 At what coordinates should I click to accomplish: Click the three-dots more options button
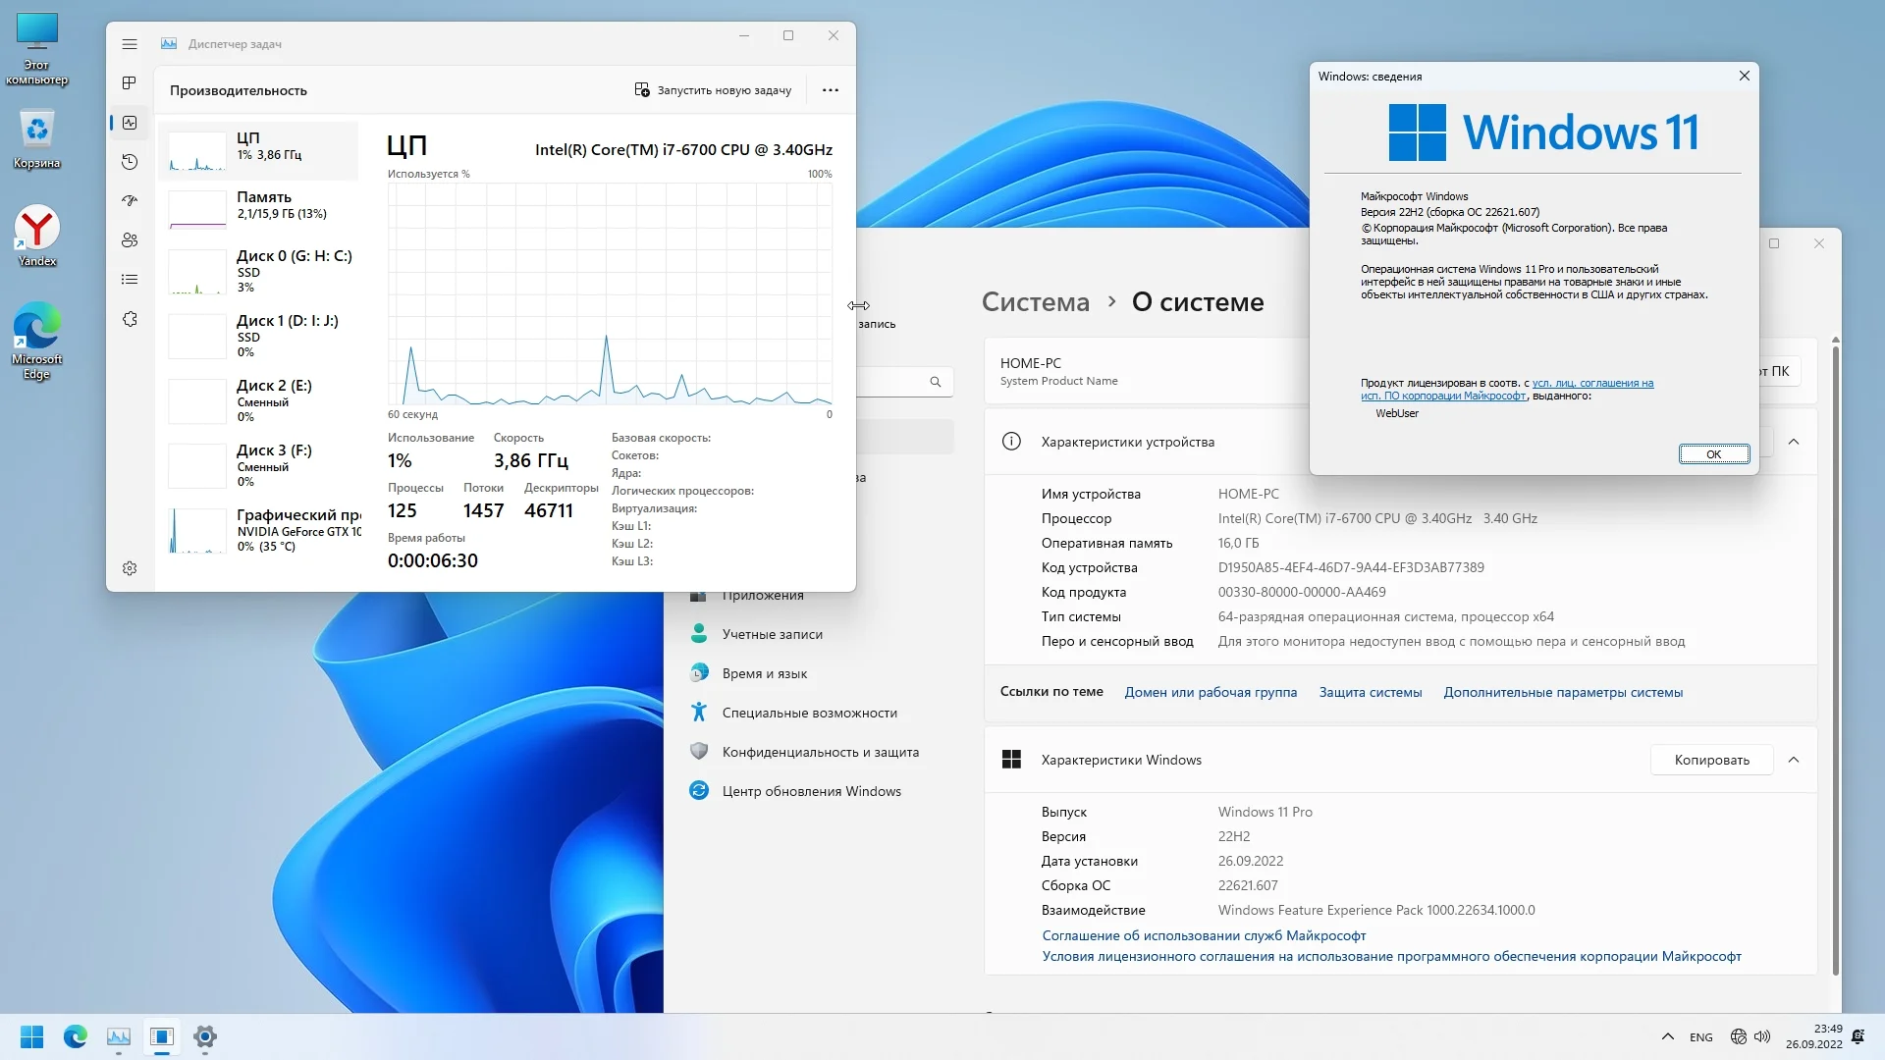click(831, 90)
